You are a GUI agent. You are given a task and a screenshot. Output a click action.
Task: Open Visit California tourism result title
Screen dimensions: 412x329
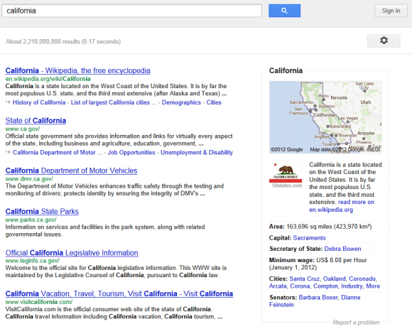click(x=119, y=293)
